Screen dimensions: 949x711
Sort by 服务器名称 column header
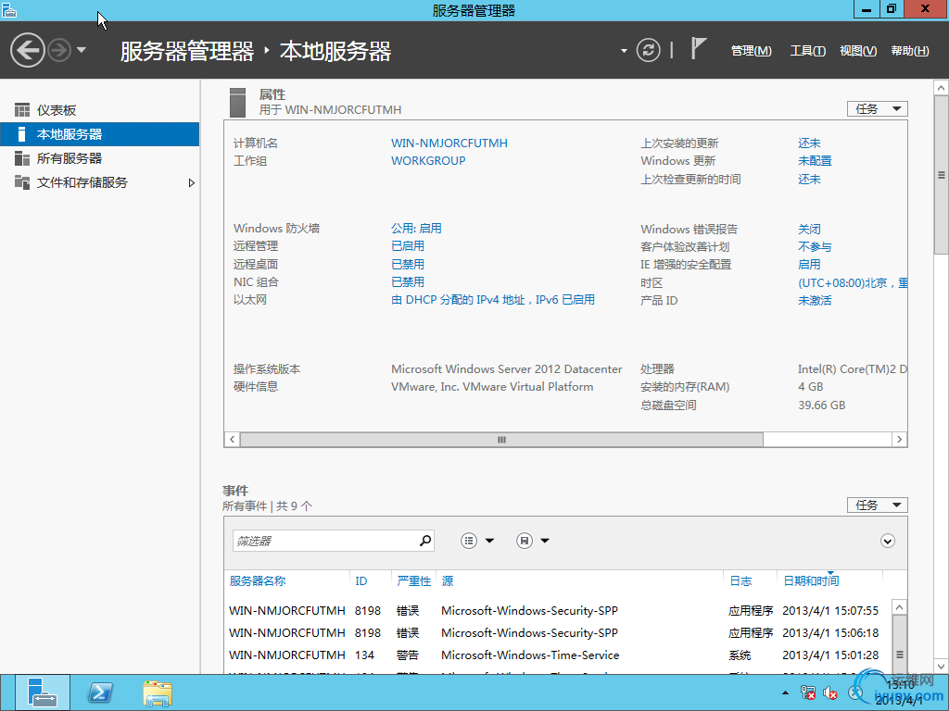[258, 581]
